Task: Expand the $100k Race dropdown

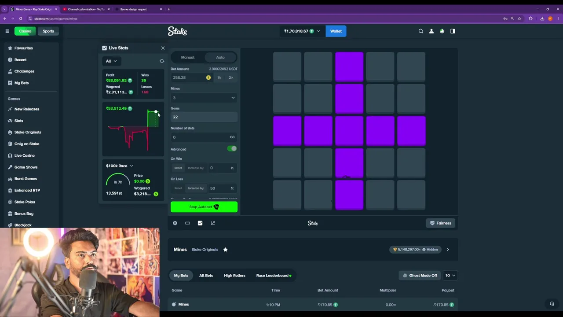Action: 119,166
